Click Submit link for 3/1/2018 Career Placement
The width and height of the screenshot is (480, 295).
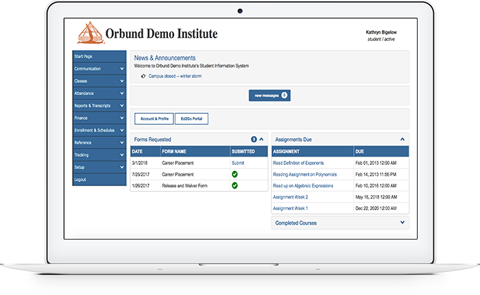click(238, 163)
